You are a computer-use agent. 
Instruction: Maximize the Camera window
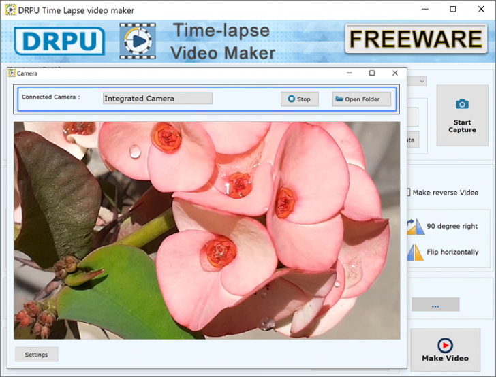pos(372,73)
